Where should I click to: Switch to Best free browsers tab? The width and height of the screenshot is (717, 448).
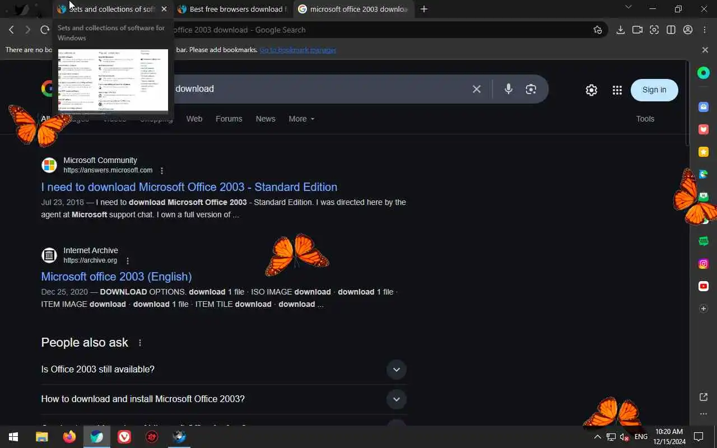(232, 9)
